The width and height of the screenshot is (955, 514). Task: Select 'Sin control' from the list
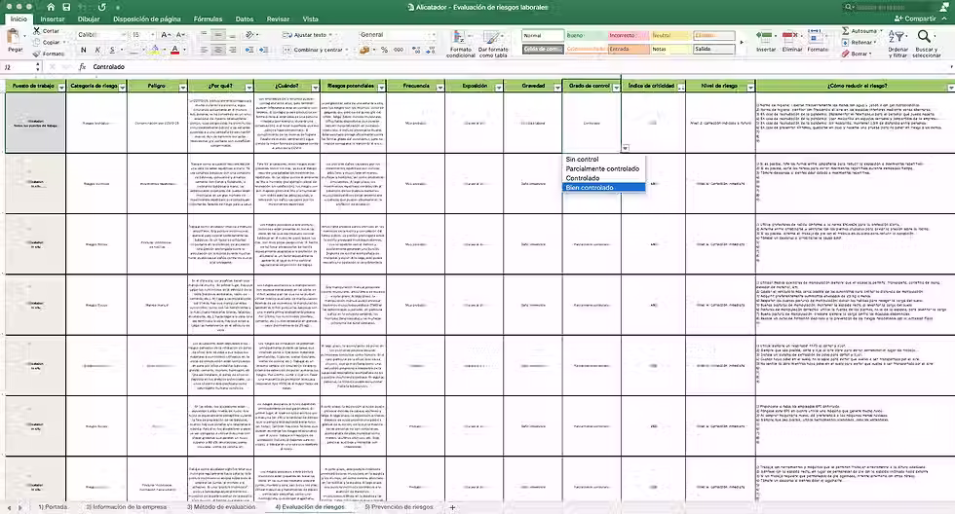coord(603,160)
